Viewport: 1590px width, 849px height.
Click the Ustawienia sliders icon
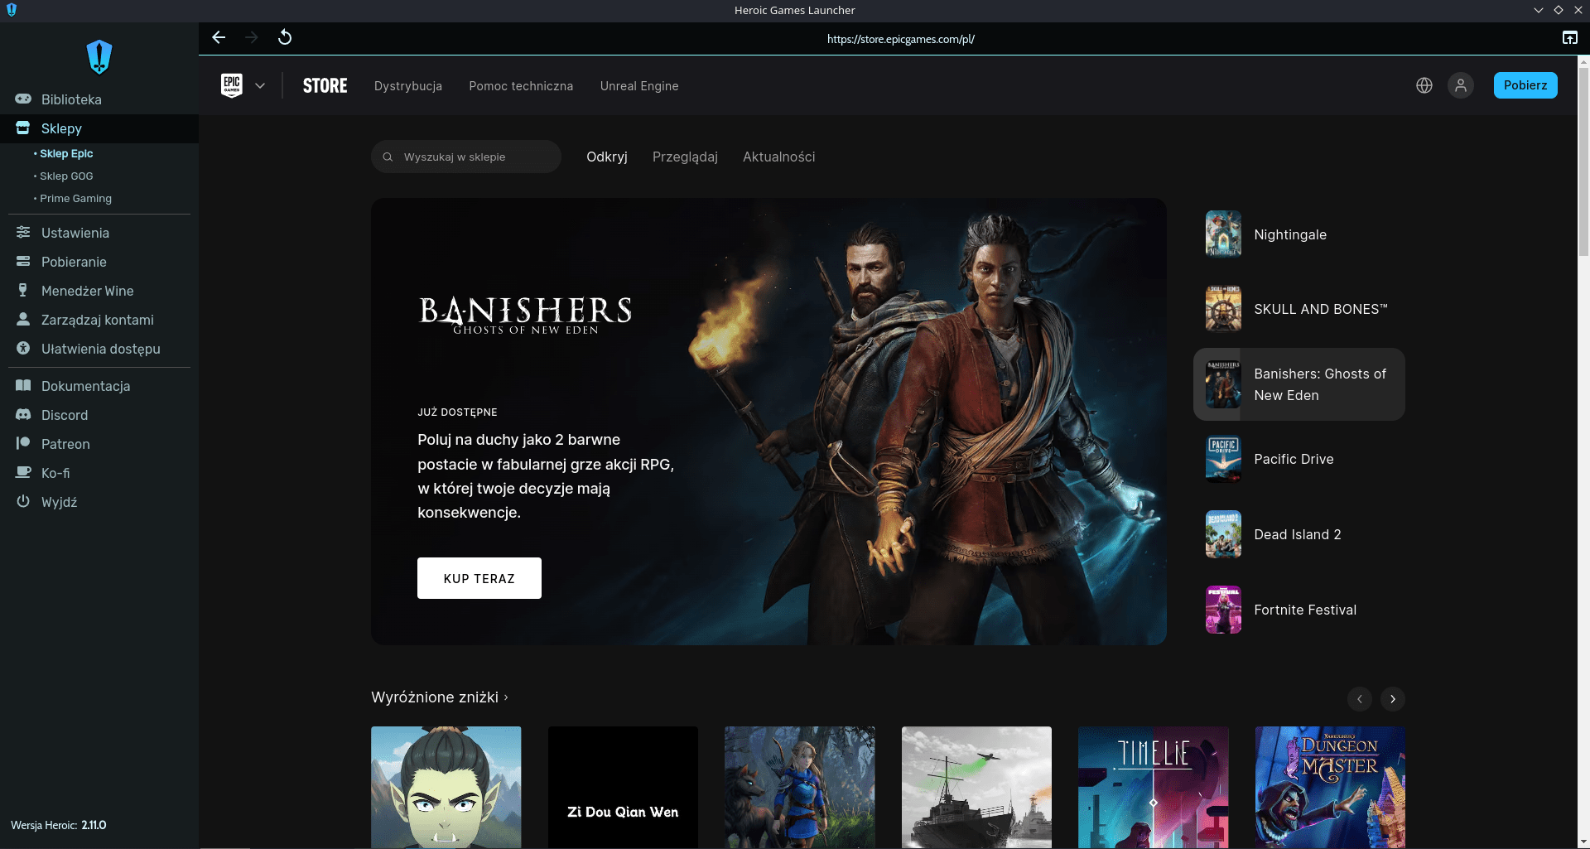click(x=23, y=233)
